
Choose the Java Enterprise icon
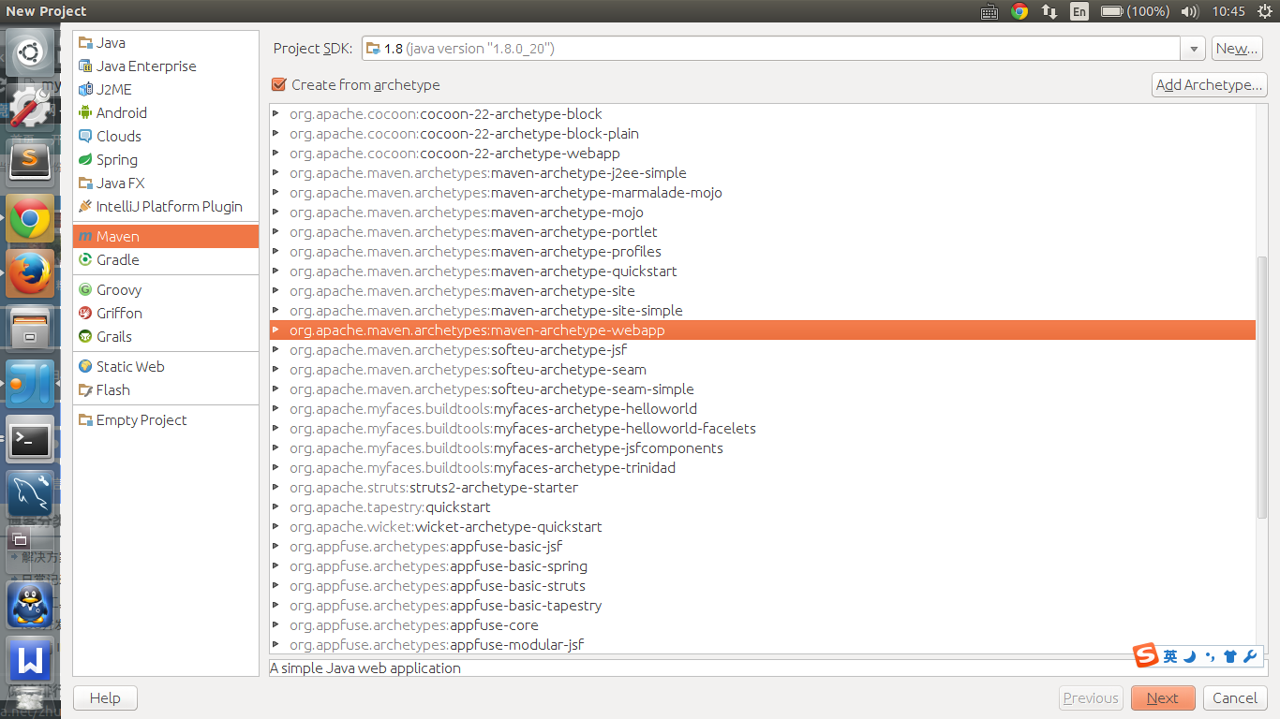(86, 66)
